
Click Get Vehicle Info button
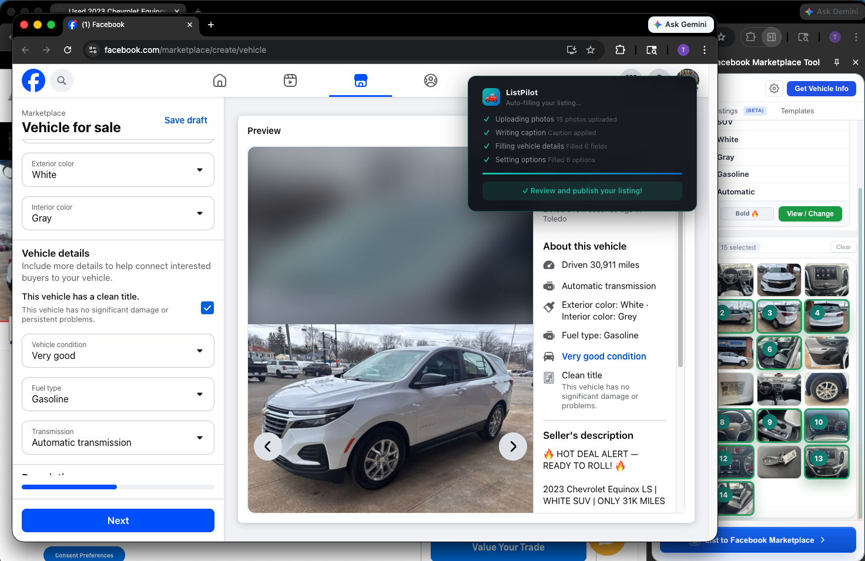pyautogui.click(x=822, y=89)
